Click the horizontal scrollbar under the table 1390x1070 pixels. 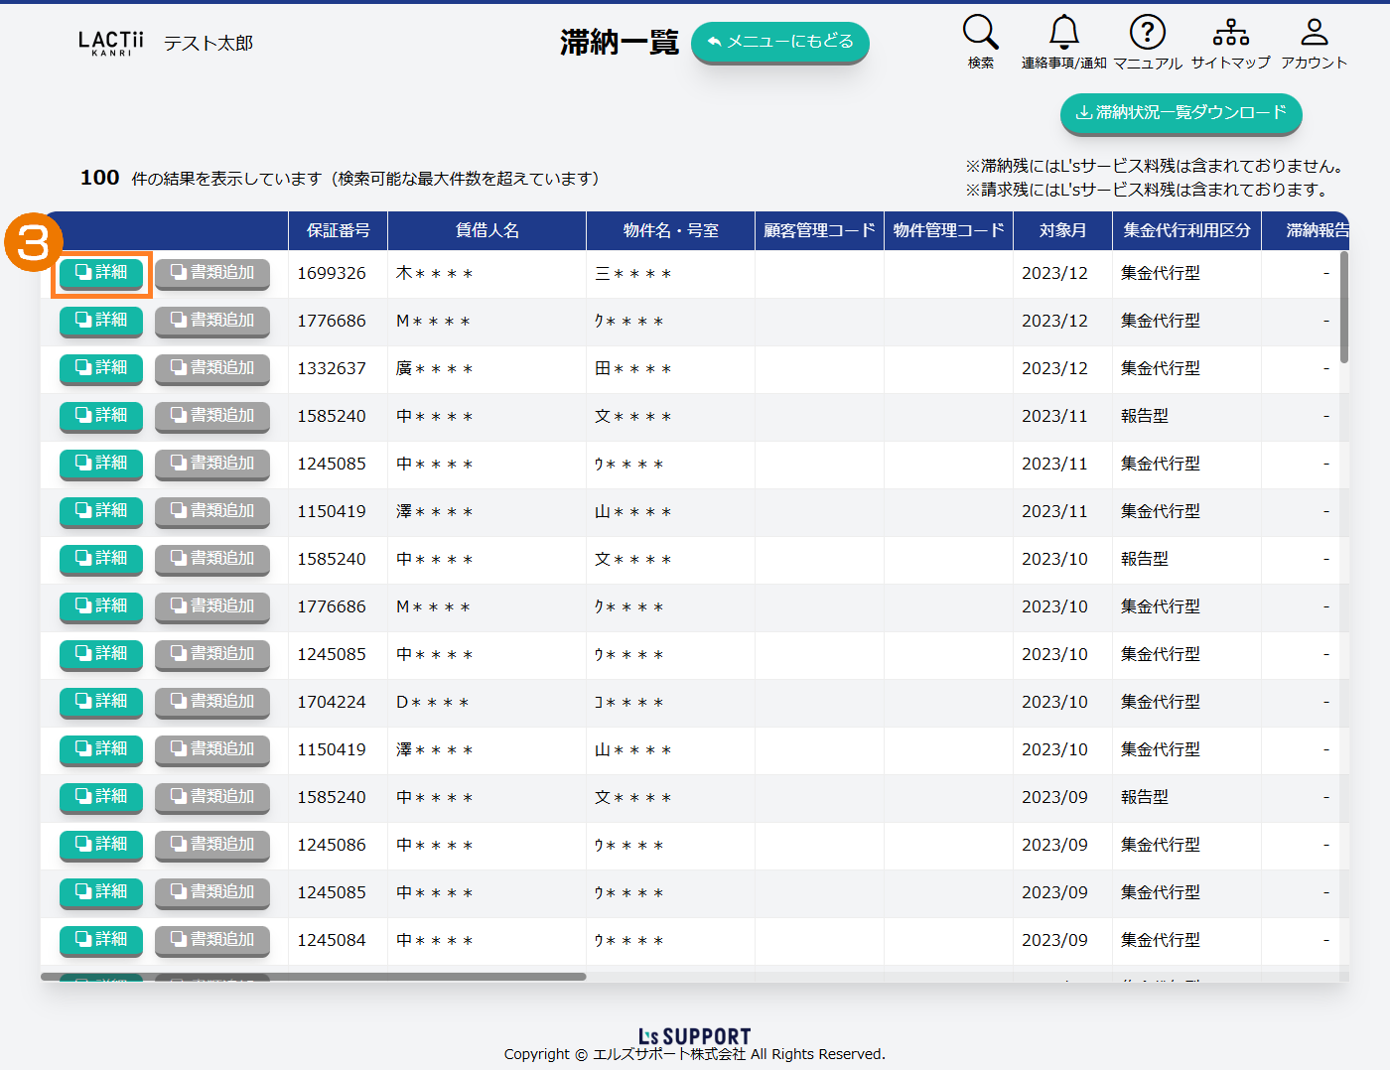[x=314, y=977]
